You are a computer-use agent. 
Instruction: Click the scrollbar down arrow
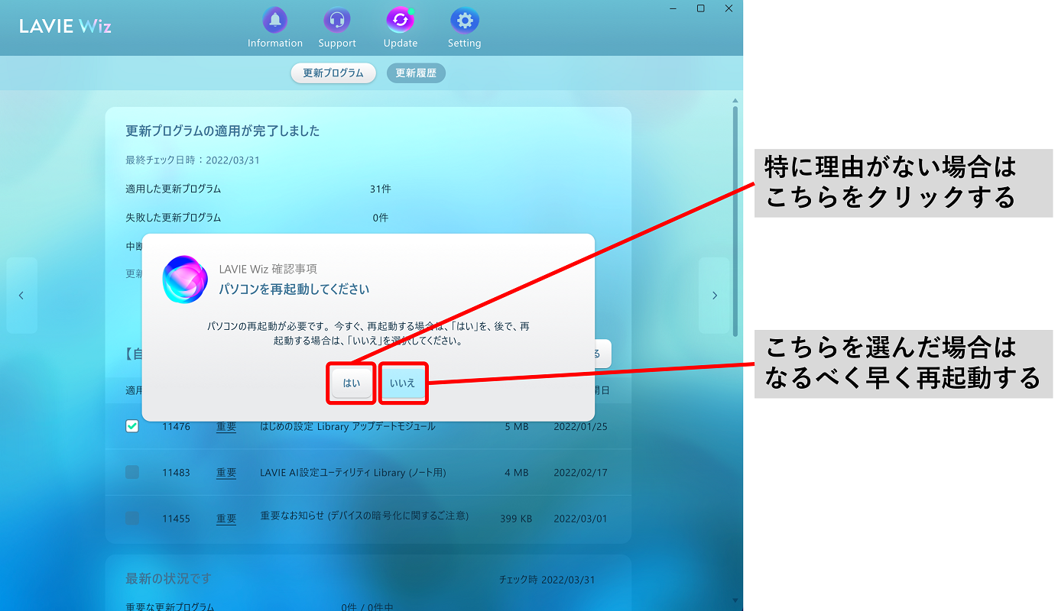pyautogui.click(x=735, y=600)
